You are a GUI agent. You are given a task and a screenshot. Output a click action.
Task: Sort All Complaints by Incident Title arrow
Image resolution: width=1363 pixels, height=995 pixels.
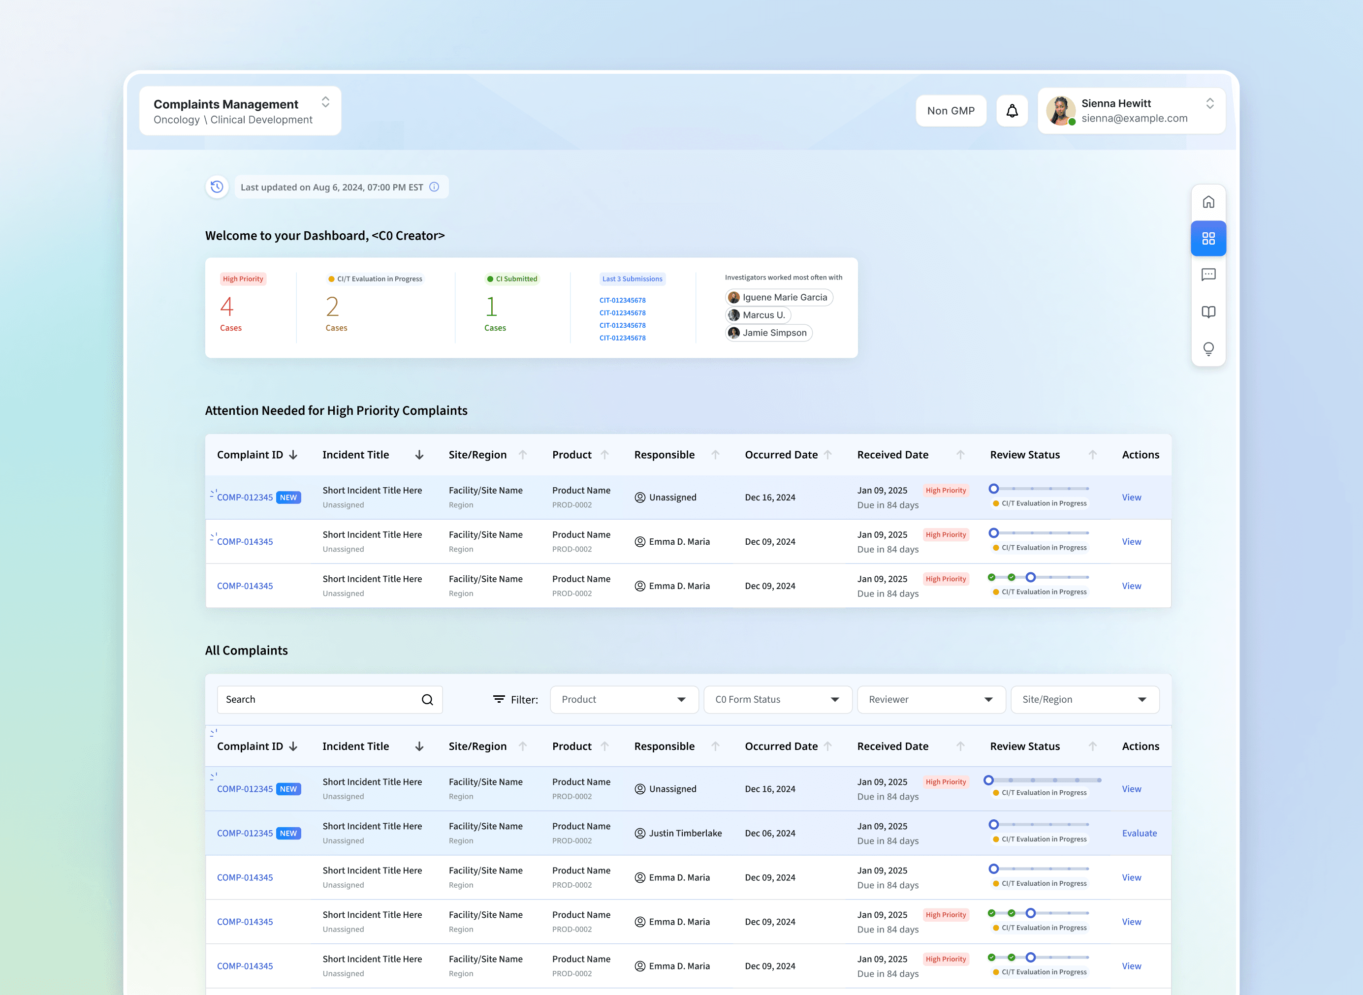tap(419, 746)
